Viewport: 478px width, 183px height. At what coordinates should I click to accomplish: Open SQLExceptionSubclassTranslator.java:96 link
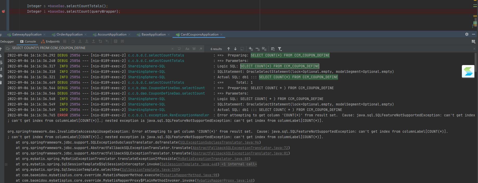coord(220,142)
